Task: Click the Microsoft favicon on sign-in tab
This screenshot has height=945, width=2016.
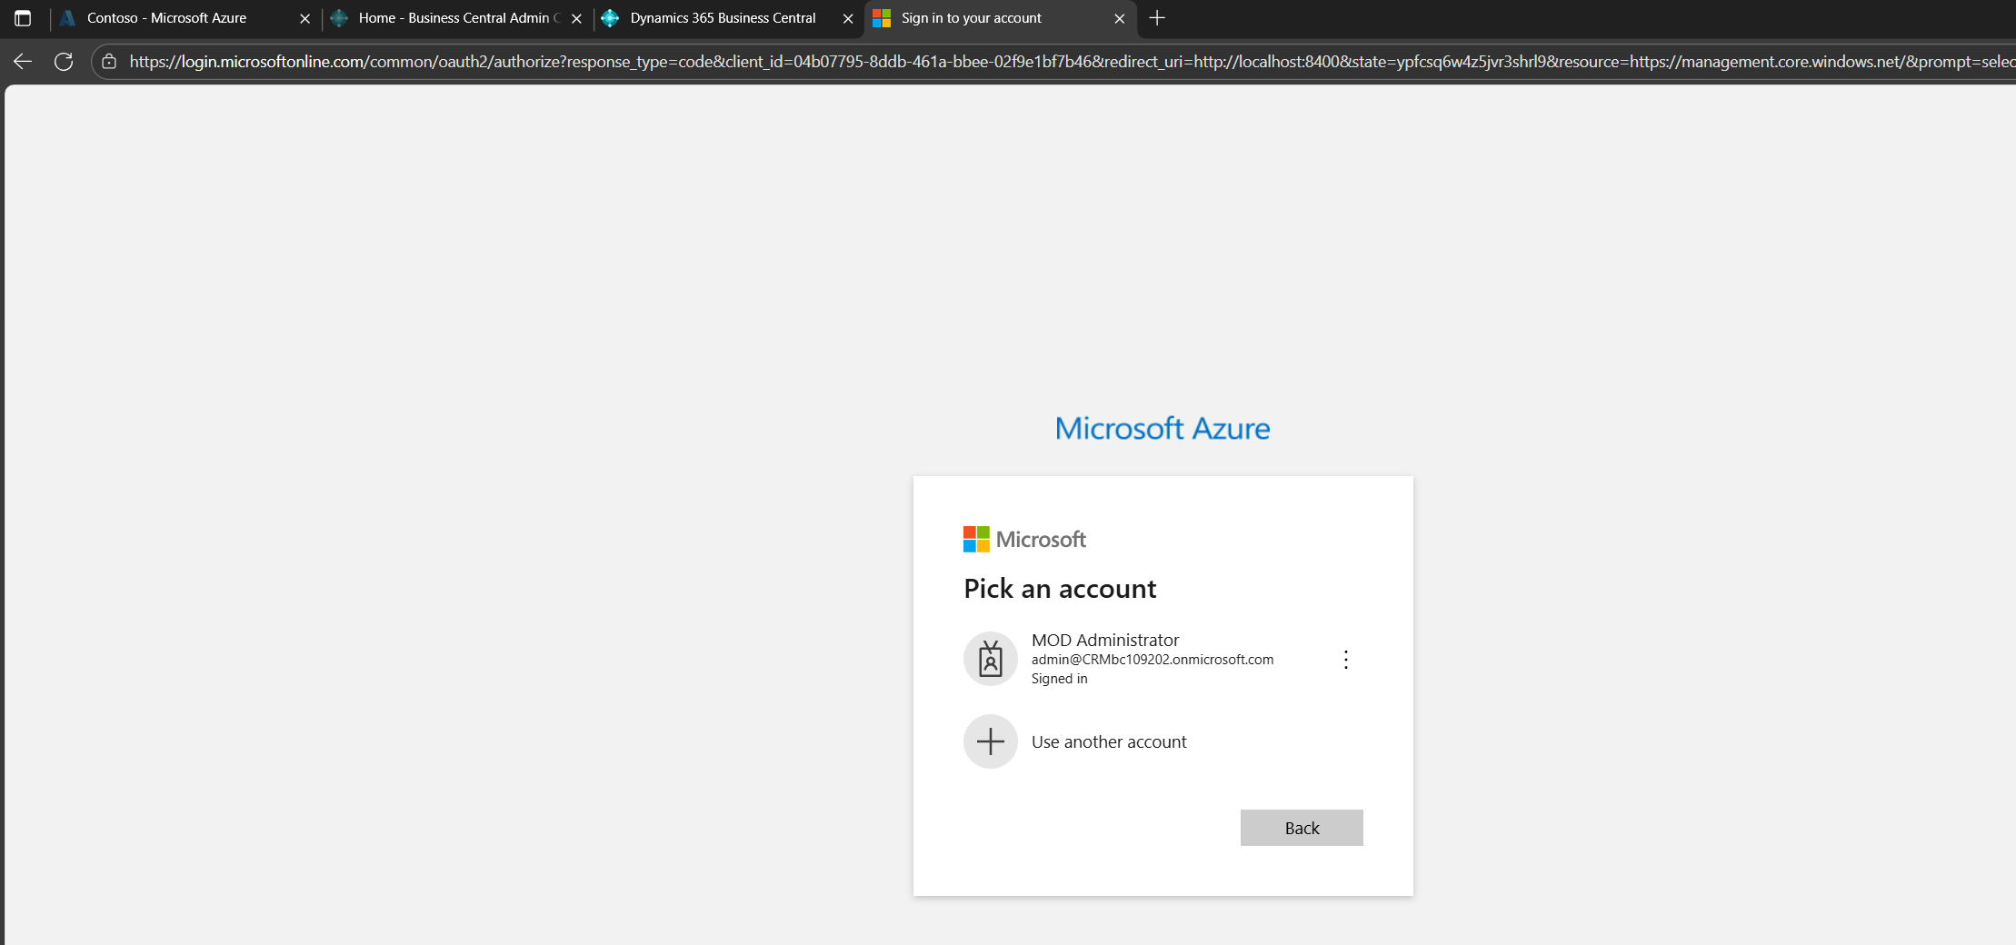Action: [882, 18]
